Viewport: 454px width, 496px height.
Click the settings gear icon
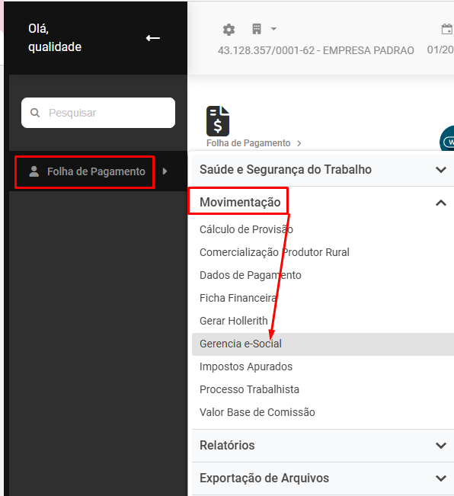[229, 30]
